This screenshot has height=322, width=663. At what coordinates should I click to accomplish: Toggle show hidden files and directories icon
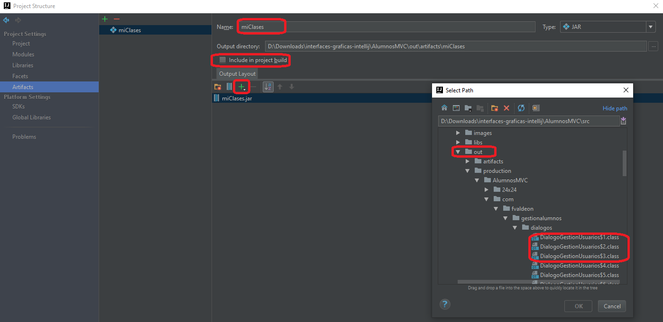point(536,108)
